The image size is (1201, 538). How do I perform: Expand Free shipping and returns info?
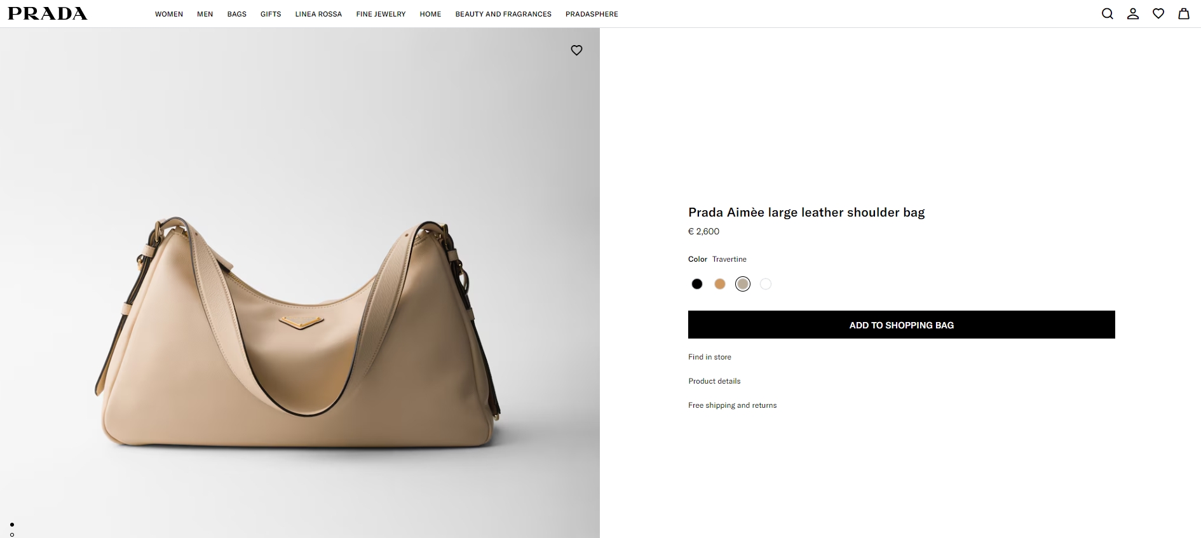732,405
